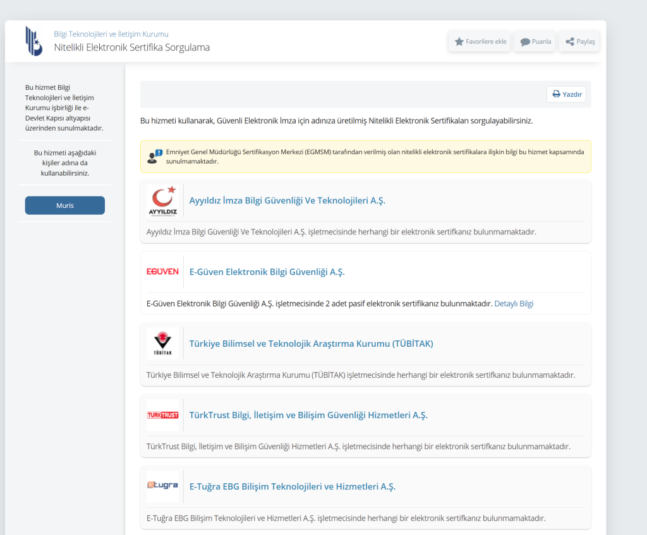This screenshot has height=535, width=647.
Task: Open TürkTrust Bilgi, İletişim heading link
Action: pos(308,415)
